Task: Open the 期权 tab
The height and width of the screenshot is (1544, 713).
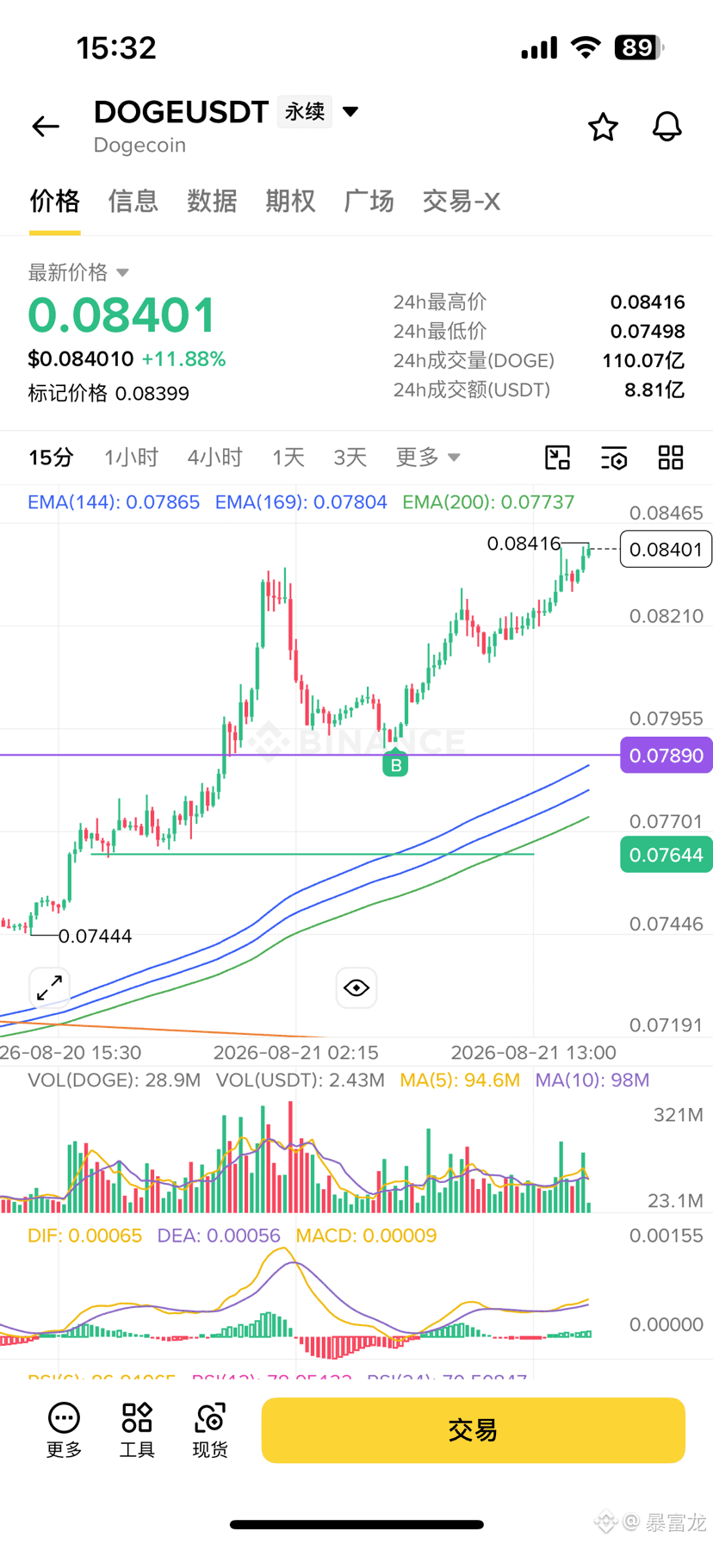Action: pos(290,201)
